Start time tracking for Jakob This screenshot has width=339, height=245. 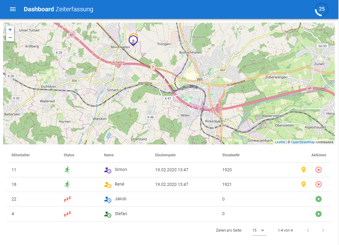click(318, 199)
